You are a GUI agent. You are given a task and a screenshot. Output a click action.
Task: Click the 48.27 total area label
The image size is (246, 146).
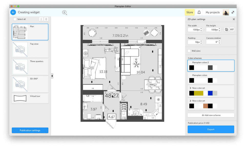tap(112, 96)
